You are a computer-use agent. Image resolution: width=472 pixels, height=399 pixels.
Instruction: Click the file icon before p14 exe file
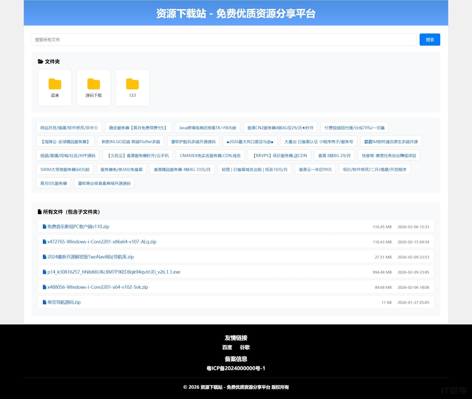pyautogui.click(x=44, y=272)
